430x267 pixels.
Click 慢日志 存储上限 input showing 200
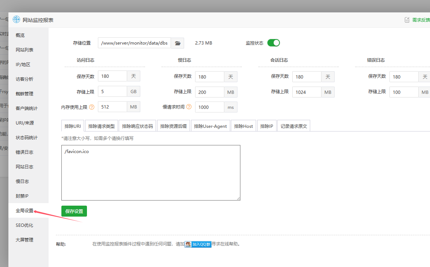(x=209, y=92)
